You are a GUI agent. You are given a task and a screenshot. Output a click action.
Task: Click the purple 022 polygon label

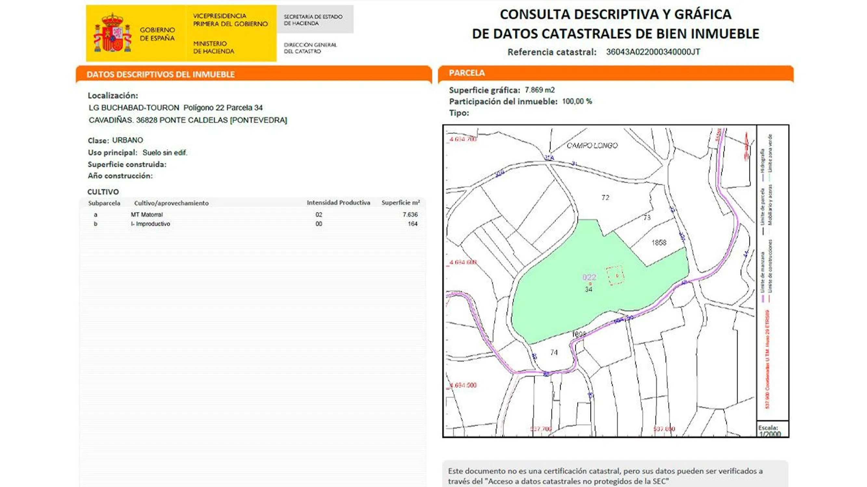pos(589,277)
